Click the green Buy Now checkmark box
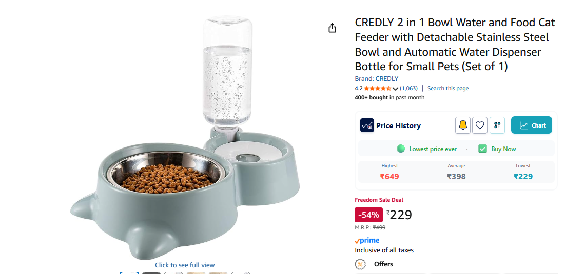Screen dimensions: 565x274 [482, 149]
